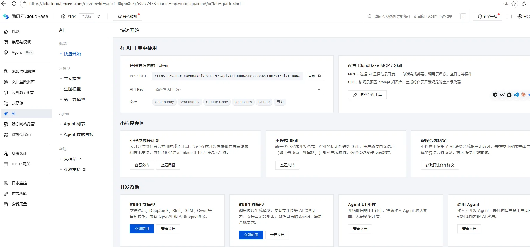This screenshot has height=247, width=530.
Task: Click the 云存储 folder icon
Action: click(x=6, y=103)
